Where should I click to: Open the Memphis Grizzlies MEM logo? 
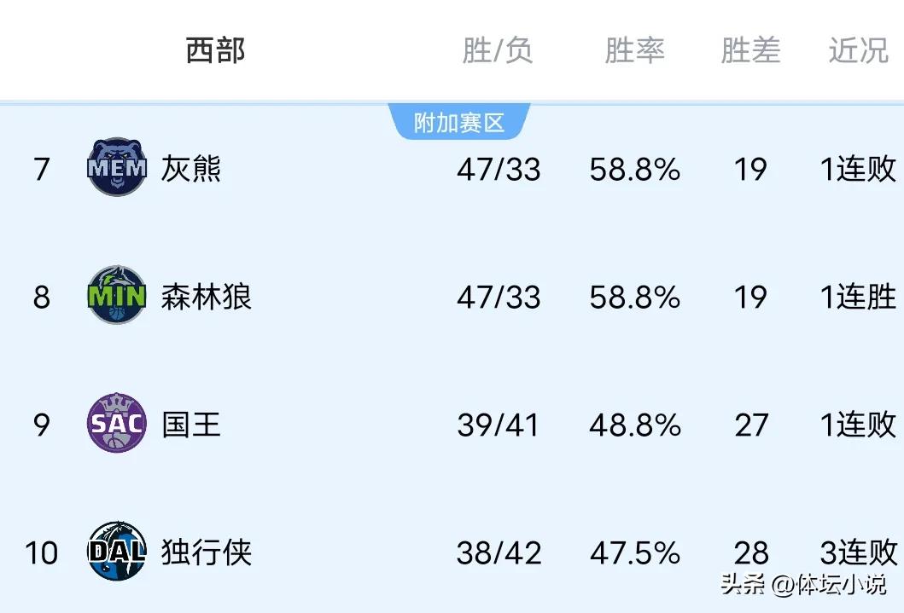tap(117, 167)
